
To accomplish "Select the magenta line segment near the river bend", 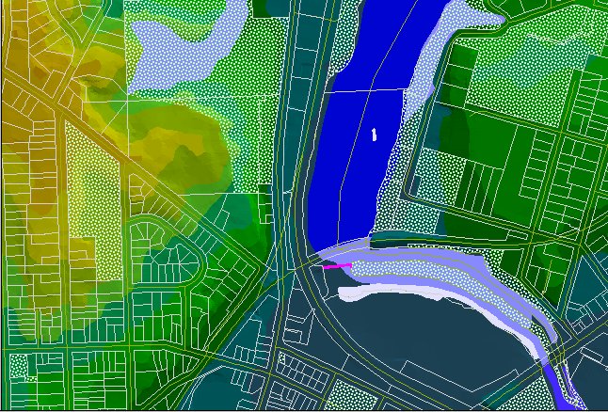I will click(337, 266).
